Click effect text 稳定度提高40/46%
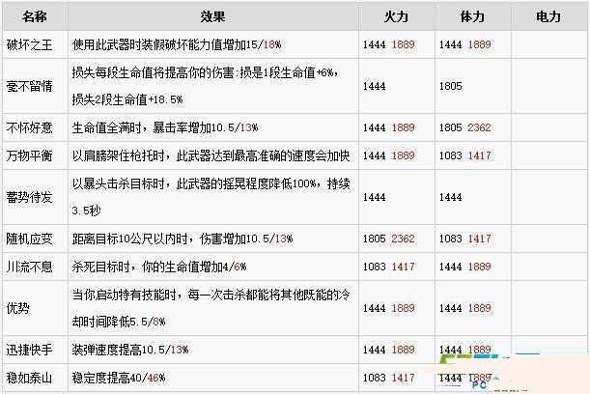Image resolution: width=590 pixels, height=394 pixels. (119, 378)
